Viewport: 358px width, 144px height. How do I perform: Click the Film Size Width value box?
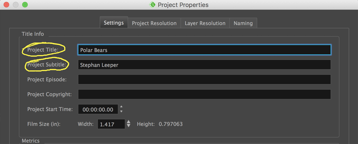111,124
